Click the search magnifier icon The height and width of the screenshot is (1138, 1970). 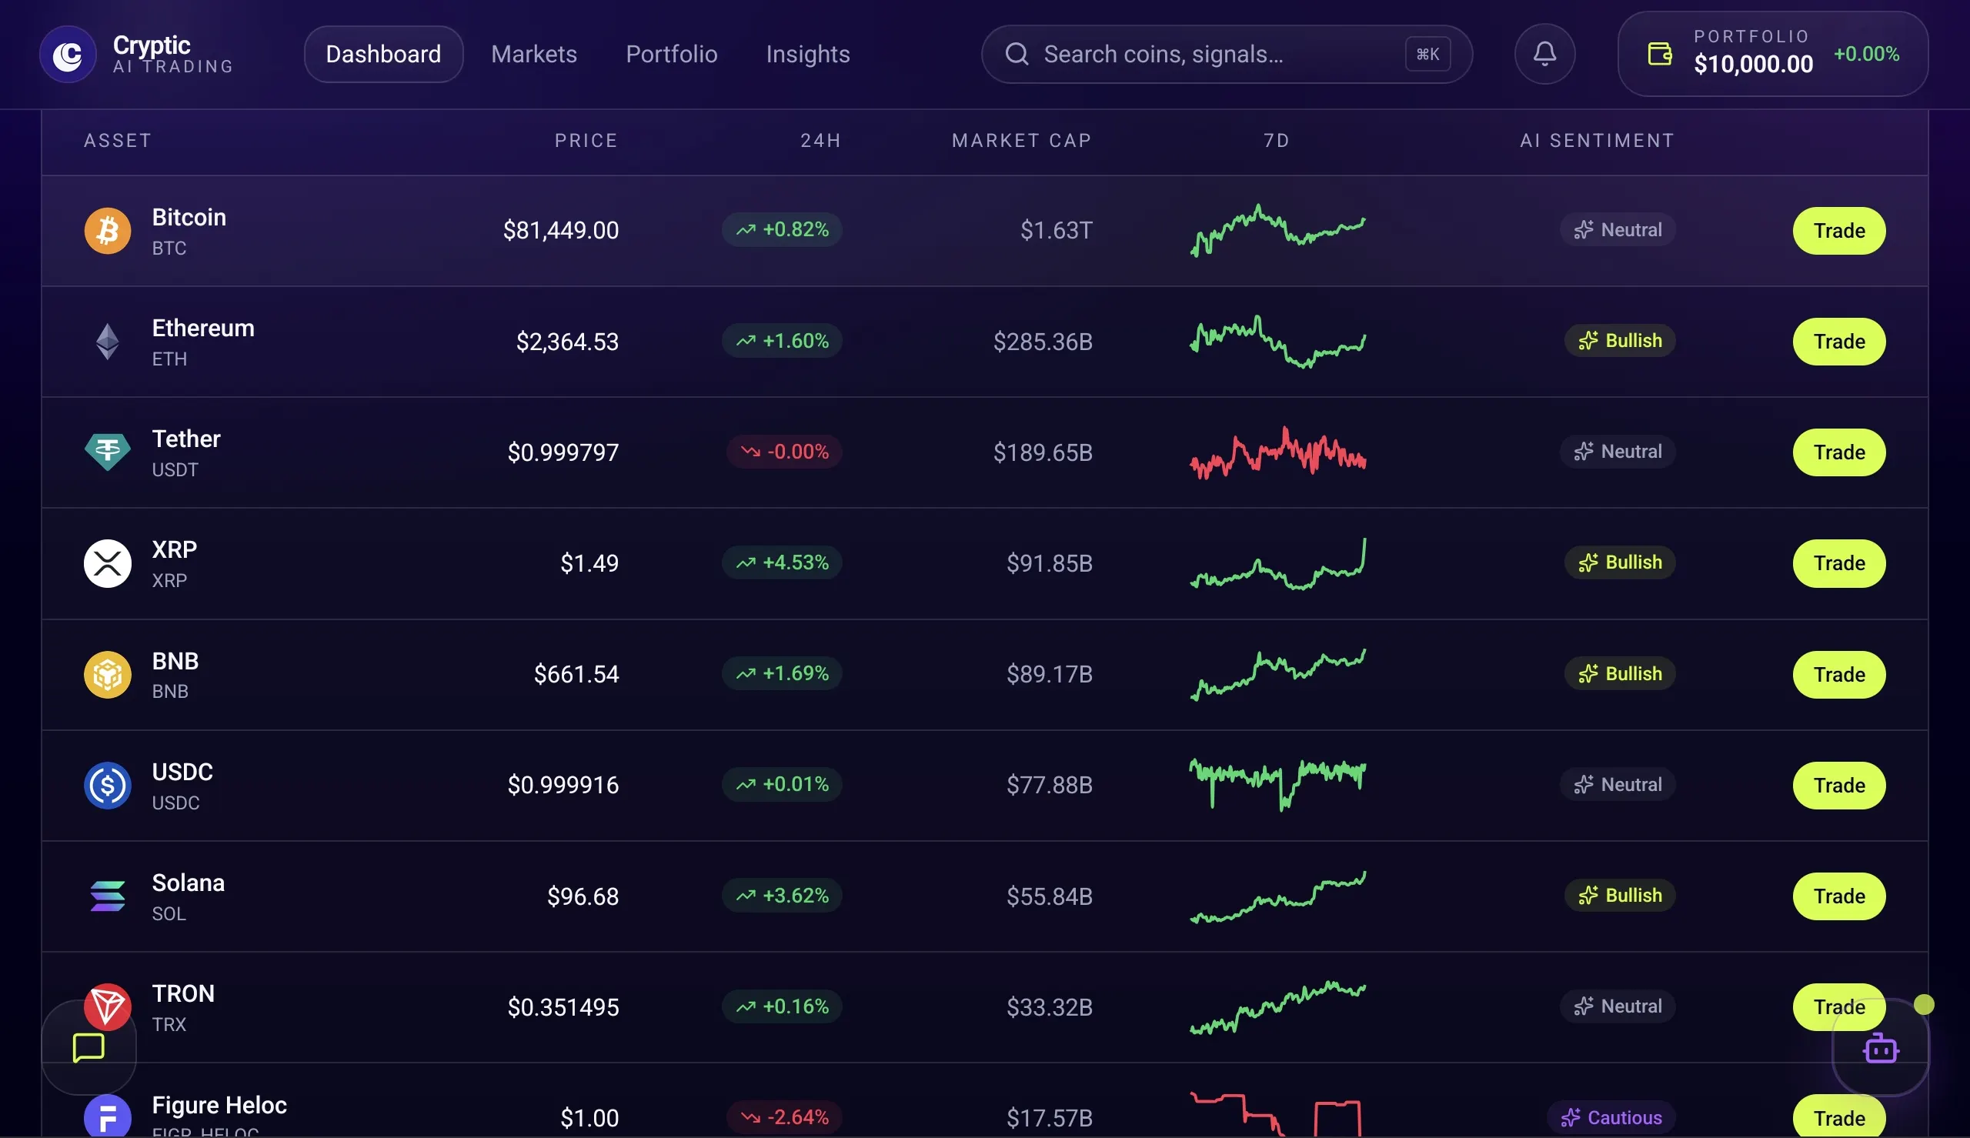click(1017, 54)
